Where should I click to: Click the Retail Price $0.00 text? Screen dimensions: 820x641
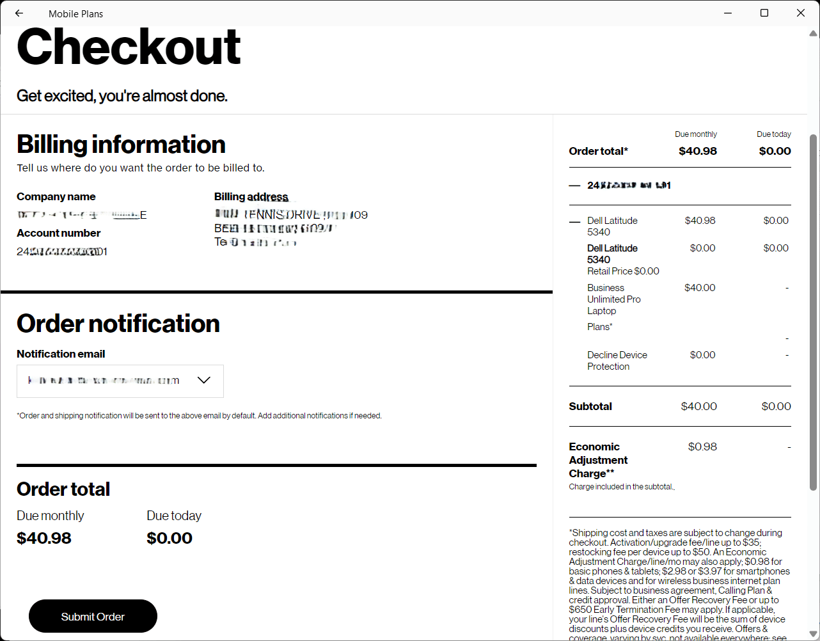point(623,271)
